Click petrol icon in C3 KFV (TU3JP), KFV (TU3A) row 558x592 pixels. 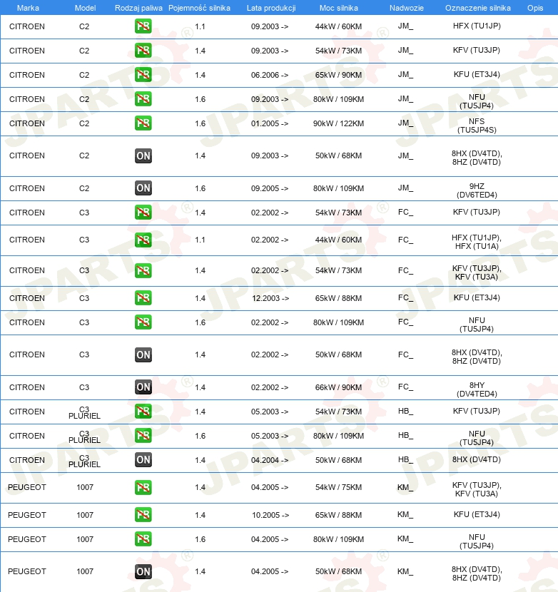[x=143, y=270]
